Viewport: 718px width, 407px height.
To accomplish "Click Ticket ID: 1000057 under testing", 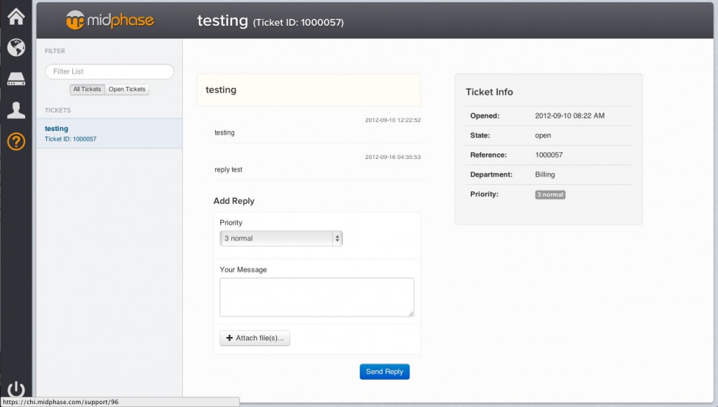I will click(70, 139).
